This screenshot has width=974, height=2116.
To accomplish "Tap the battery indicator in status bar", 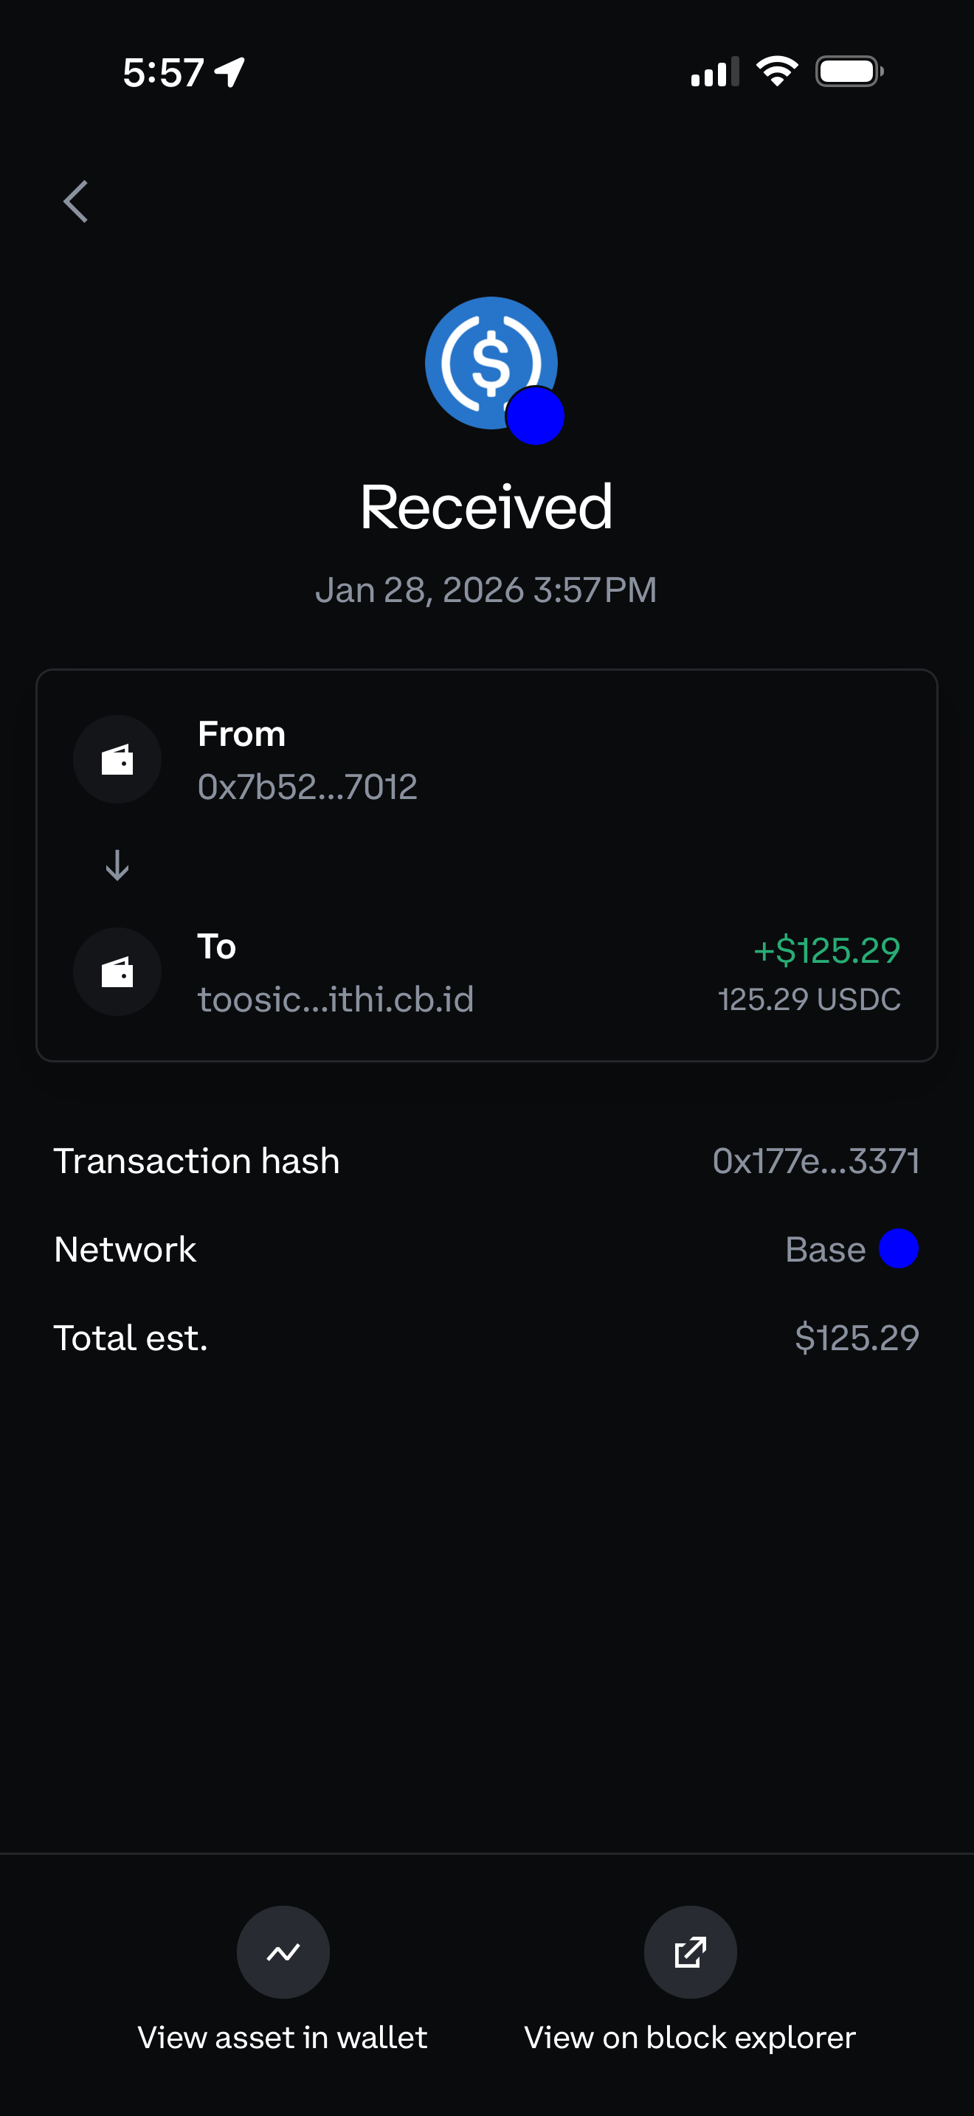I will (849, 72).
